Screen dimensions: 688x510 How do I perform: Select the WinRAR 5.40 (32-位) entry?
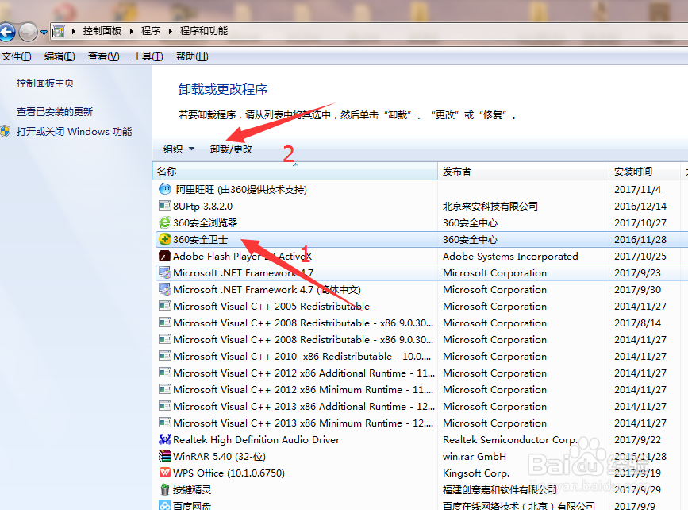(x=219, y=457)
